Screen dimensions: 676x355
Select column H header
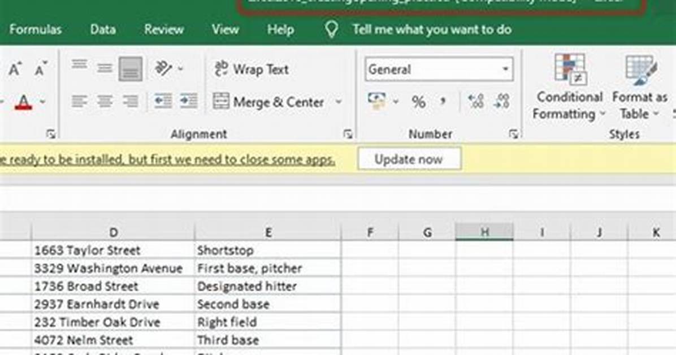click(x=484, y=232)
